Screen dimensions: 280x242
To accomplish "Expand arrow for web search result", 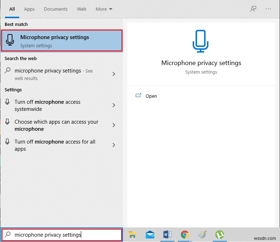I will tap(114, 74).
